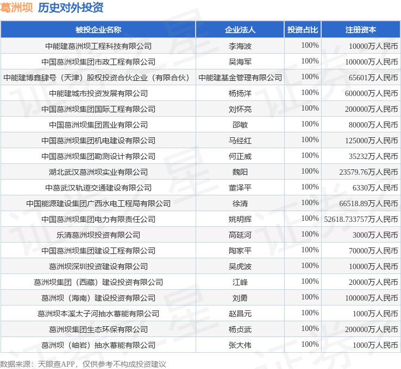Select the 葛洲坝 title text

[17, 8]
